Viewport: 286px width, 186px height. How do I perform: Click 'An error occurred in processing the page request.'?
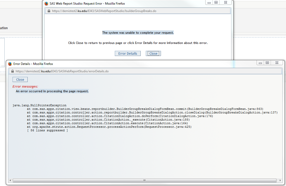[x=52, y=91]
